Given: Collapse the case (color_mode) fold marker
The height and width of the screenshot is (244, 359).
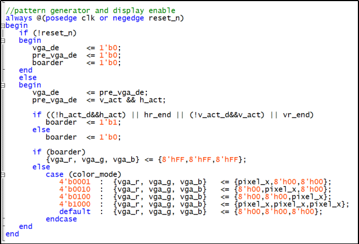Looking at the screenshot, I should pos(3,175).
